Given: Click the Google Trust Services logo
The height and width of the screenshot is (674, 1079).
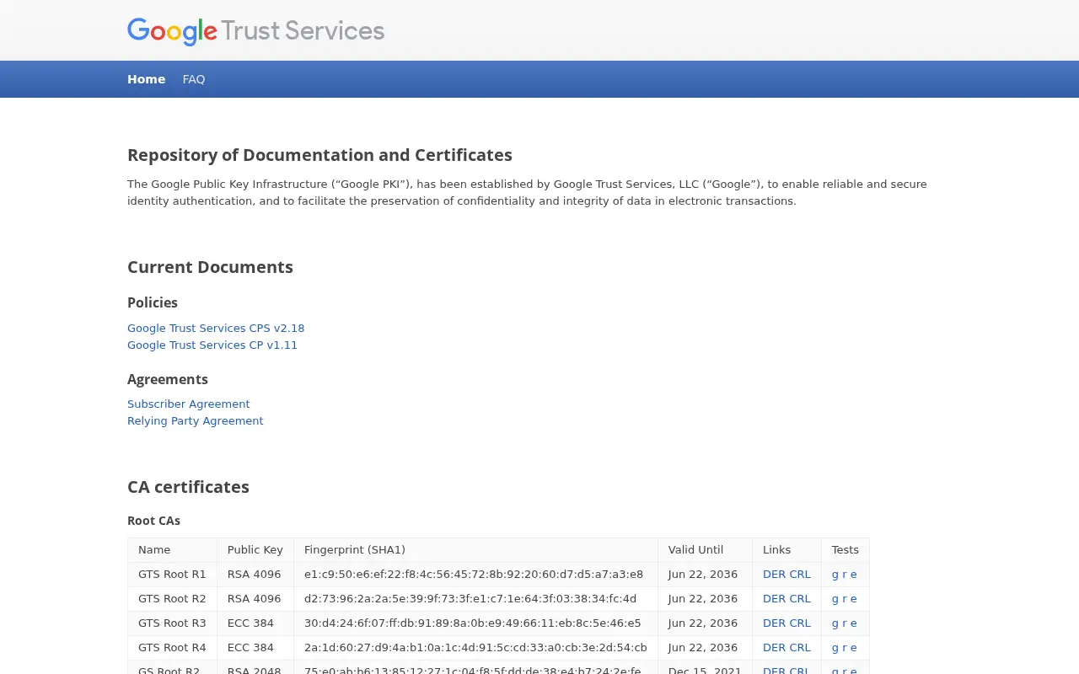Looking at the screenshot, I should point(255,31).
